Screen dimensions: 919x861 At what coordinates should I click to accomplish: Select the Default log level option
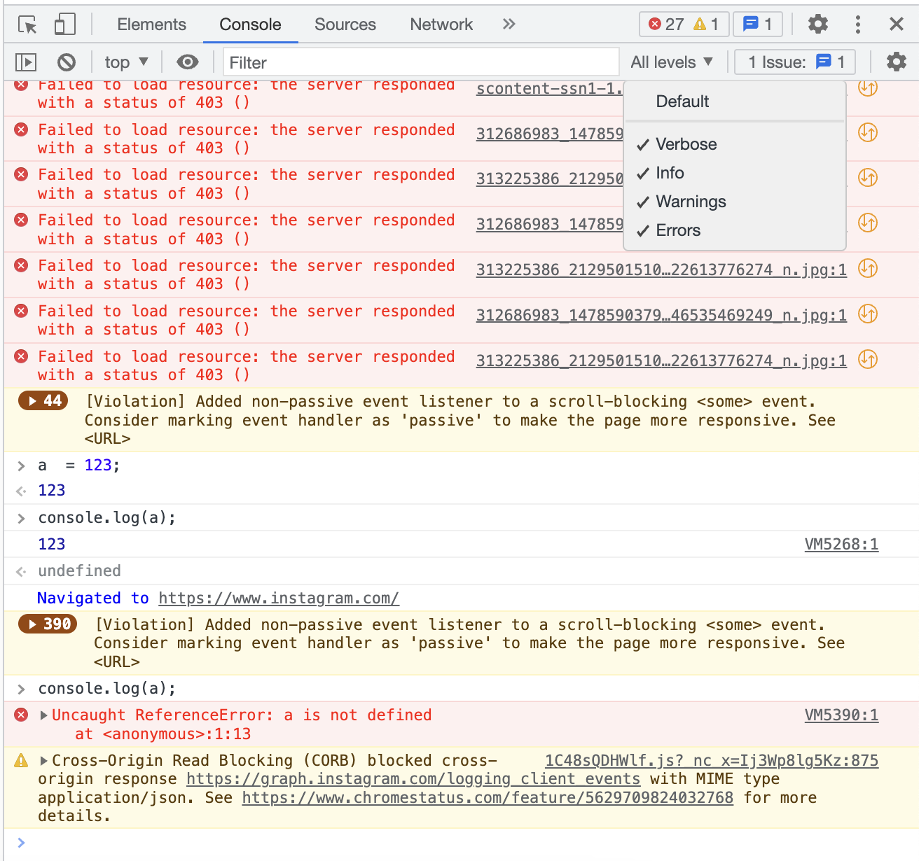click(735, 101)
